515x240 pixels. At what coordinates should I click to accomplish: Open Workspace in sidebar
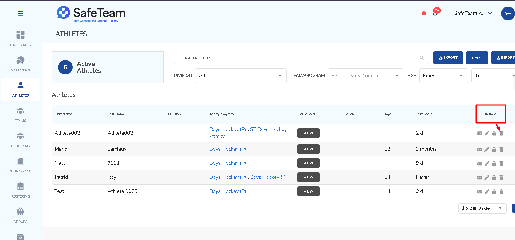tap(20, 165)
